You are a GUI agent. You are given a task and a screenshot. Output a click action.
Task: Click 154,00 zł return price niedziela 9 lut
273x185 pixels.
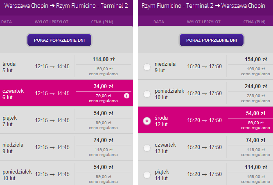(x=256, y=59)
